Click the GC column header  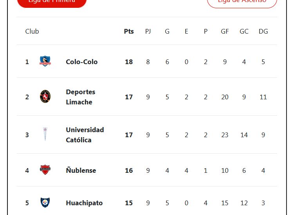pos(244,31)
